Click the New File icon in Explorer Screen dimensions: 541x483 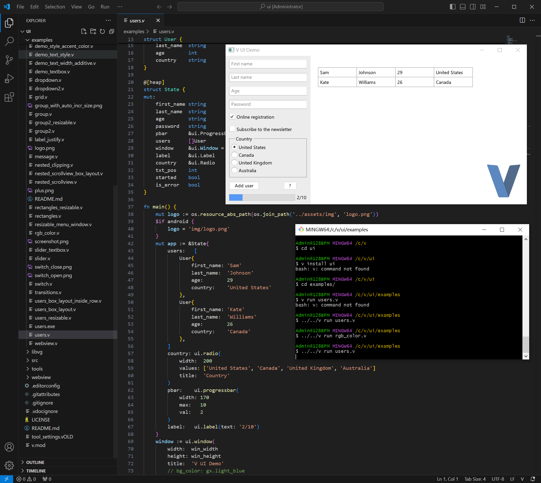[84, 31]
